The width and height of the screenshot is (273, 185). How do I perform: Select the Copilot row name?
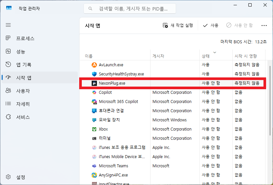[105, 92]
